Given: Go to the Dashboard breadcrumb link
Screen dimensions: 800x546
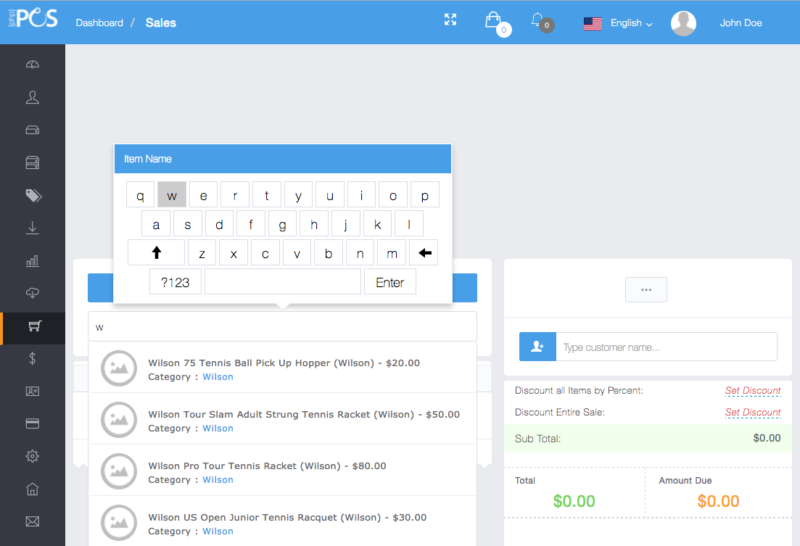Looking at the screenshot, I should pyautogui.click(x=99, y=23).
